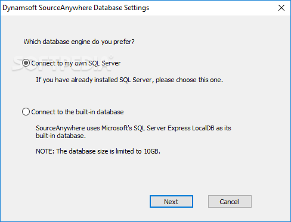Click 'Database Settings' in the window title
Screen dimensions: 291x222
click(121, 8)
